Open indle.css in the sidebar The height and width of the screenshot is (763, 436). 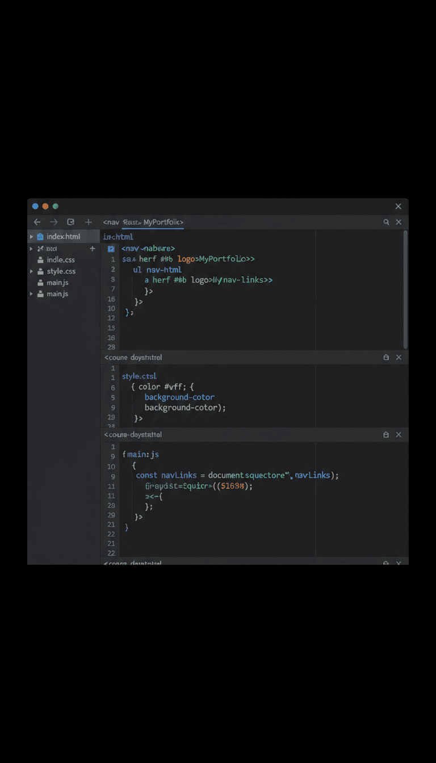[61, 260]
